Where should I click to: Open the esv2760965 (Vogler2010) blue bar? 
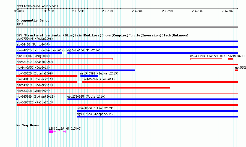(x=153, y=99)
